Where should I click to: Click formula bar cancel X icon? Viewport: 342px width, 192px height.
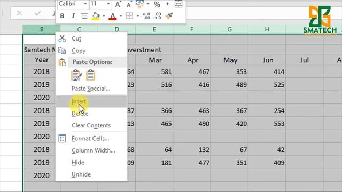(19, 13)
